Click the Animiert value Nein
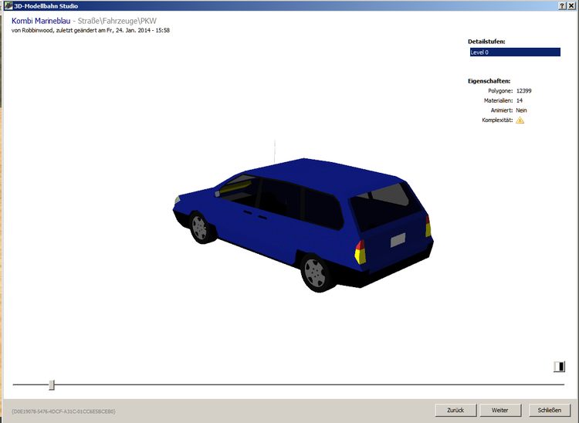579x423 pixels. coord(521,110)
